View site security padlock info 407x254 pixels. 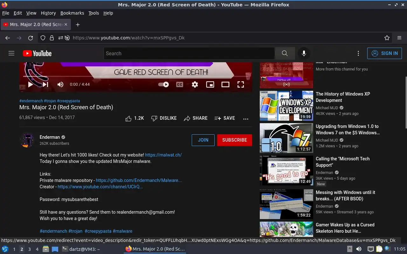pos(52,38)
